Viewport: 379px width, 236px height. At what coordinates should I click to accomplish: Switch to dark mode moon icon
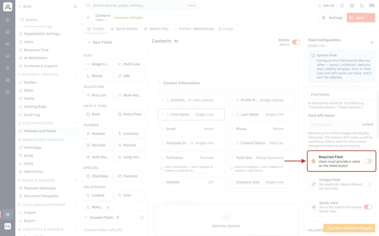[x=362, y=6]
